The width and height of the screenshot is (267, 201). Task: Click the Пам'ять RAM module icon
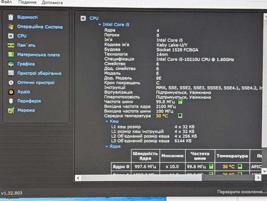[x=11, y=45]
